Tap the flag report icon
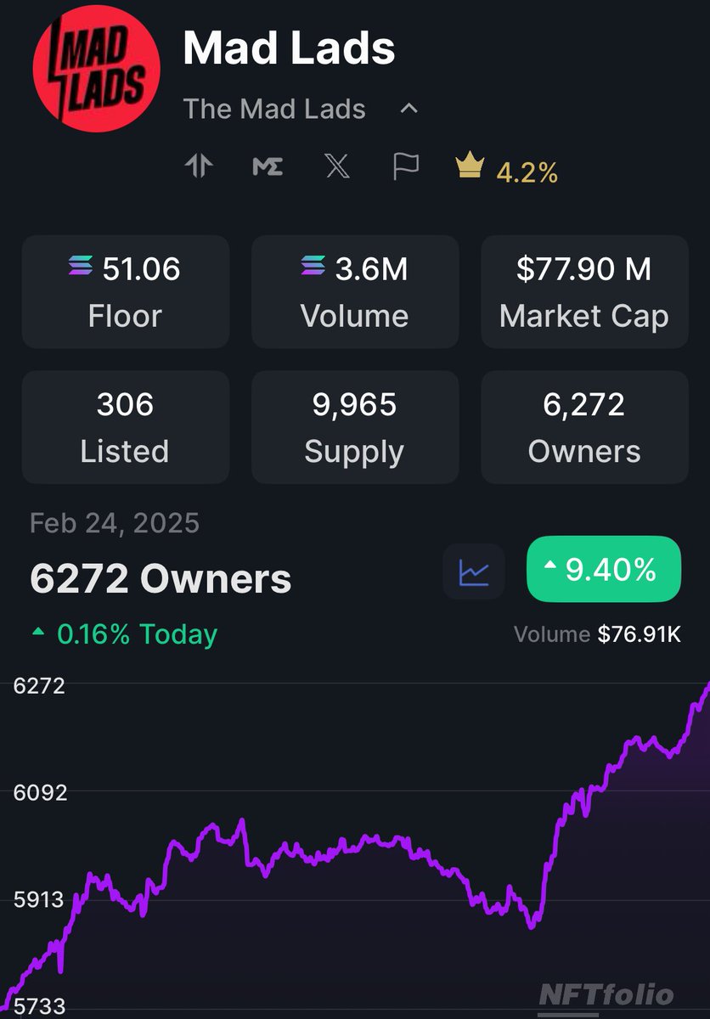 pyautogui.click(x=405, y=166)
